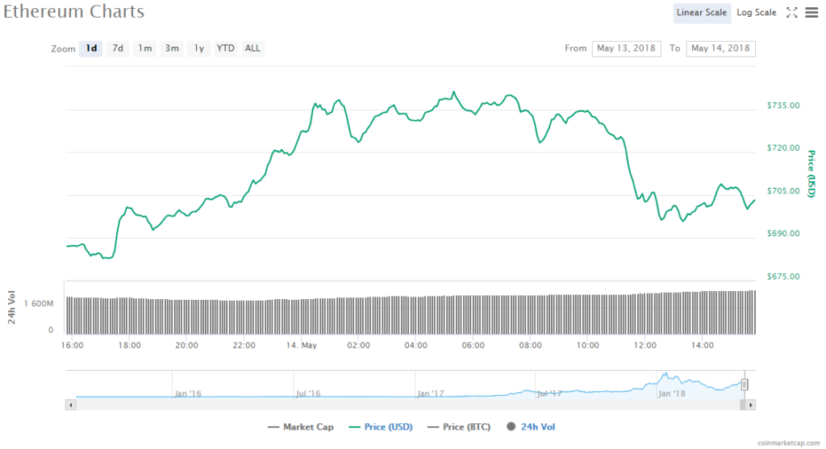This screenshot has height=449, width=826.
Task: Set zoom to 1m
Action: 145,48
